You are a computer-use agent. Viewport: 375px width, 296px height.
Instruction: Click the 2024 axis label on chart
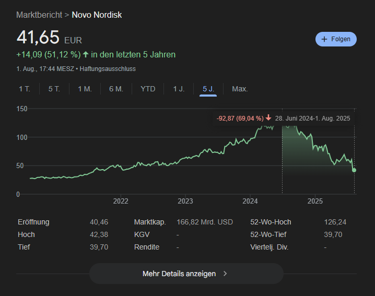(x=250, y=201)
